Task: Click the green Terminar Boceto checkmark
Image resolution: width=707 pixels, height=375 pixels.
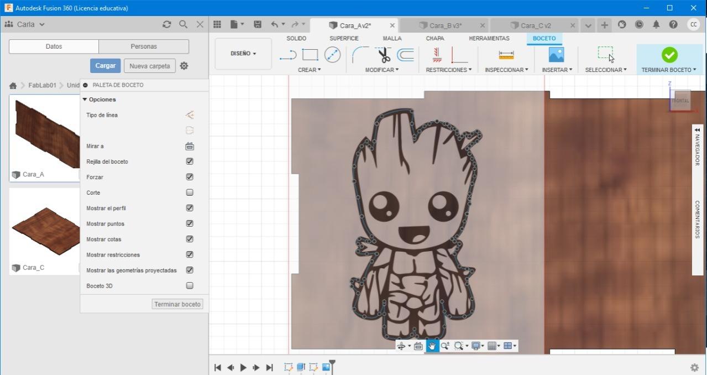Action: coord(669,55)
